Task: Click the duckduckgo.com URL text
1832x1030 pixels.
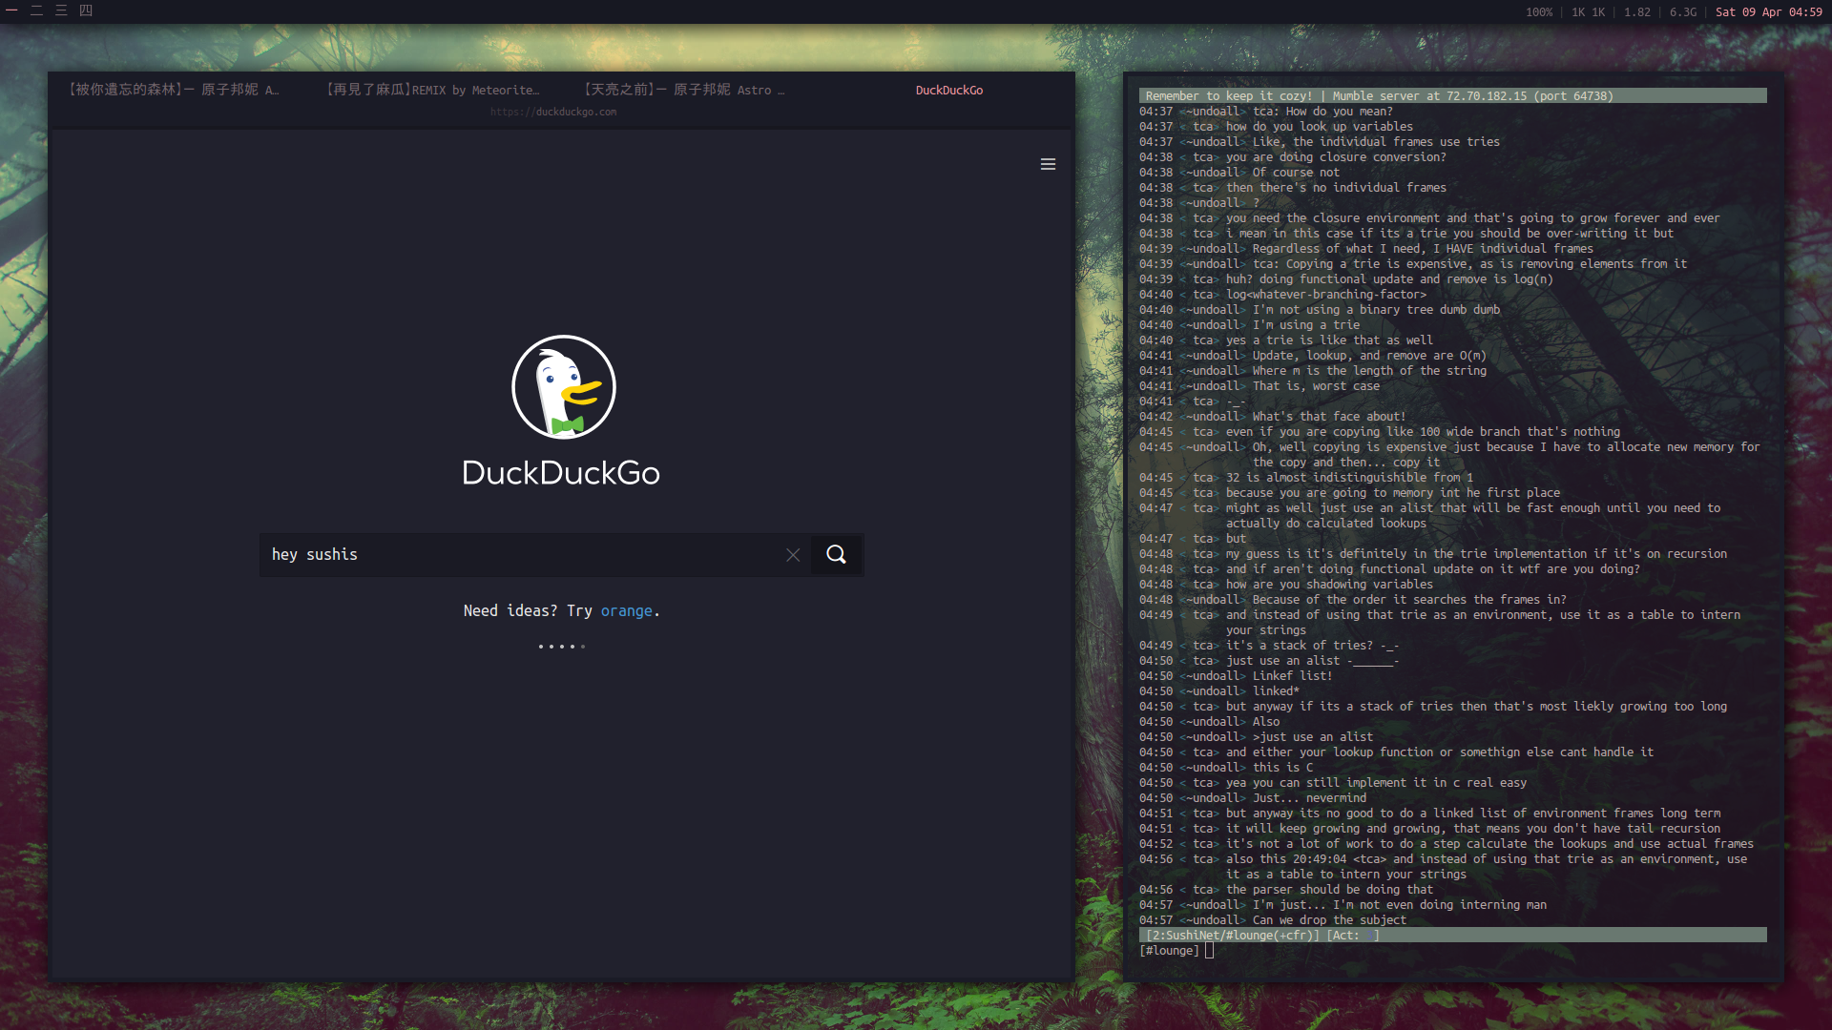Action: tap(553, 112)
